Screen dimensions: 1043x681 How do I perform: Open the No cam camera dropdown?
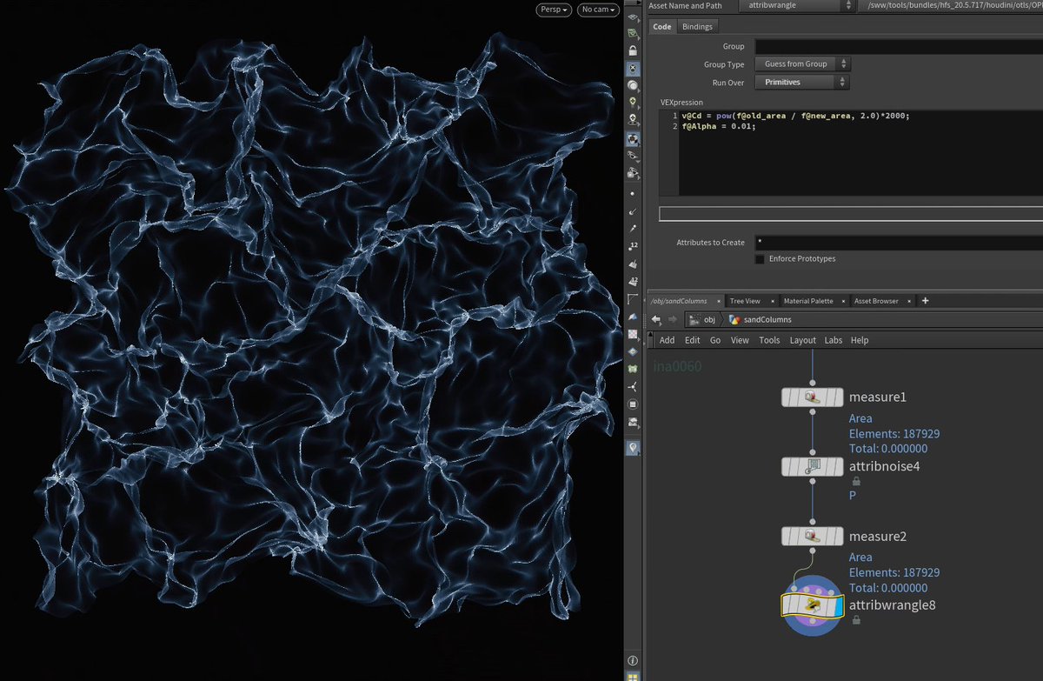click(598, 10)
